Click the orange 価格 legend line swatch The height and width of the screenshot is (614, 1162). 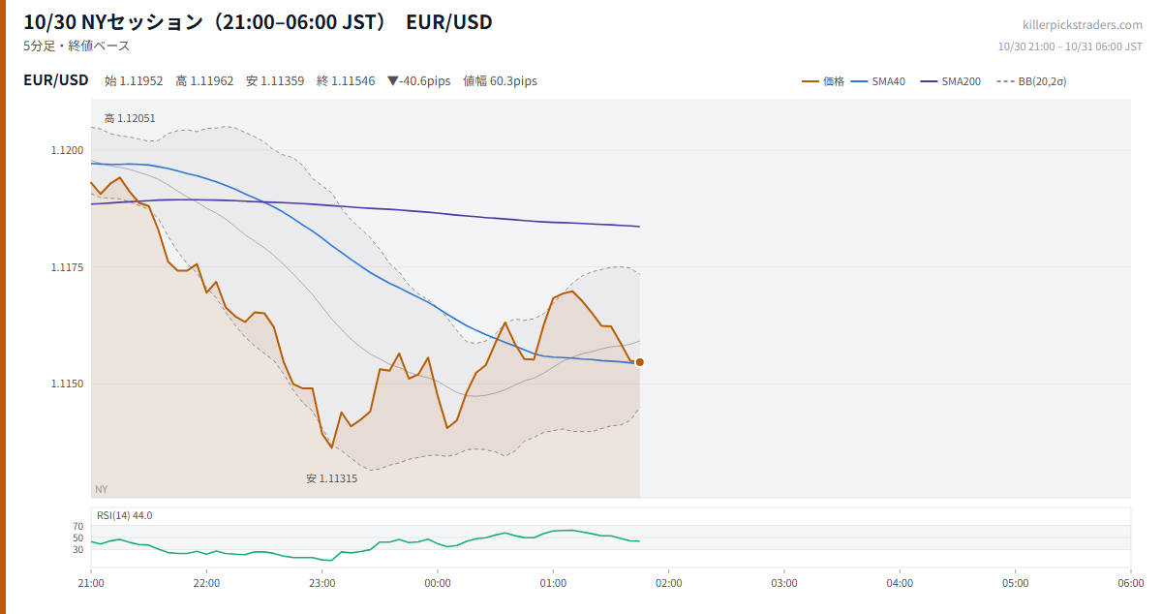tap(810, 81)
